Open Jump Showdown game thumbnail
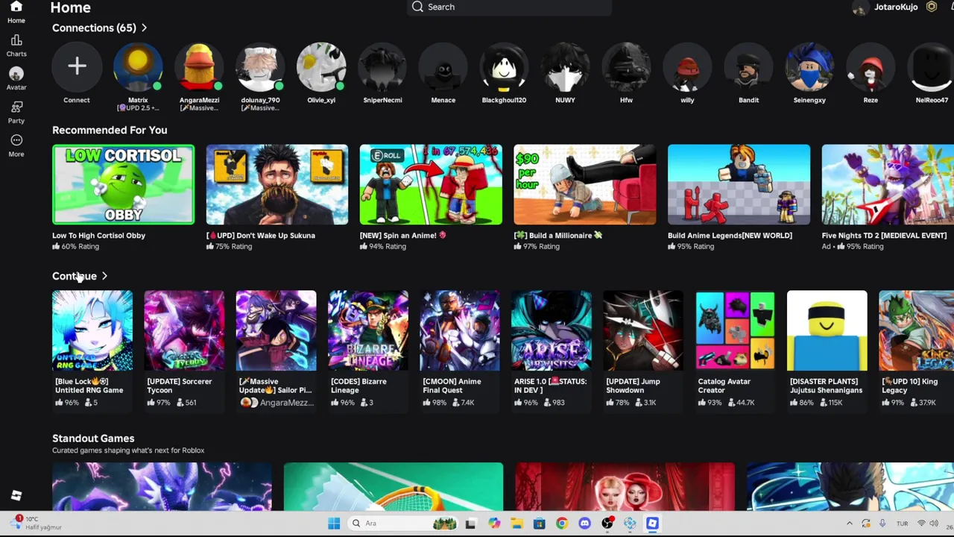954x537 pixels. 643,330
